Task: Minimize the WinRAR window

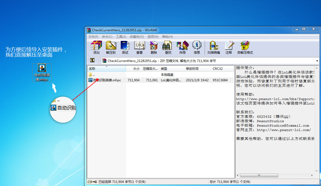Action: [296, 29]
